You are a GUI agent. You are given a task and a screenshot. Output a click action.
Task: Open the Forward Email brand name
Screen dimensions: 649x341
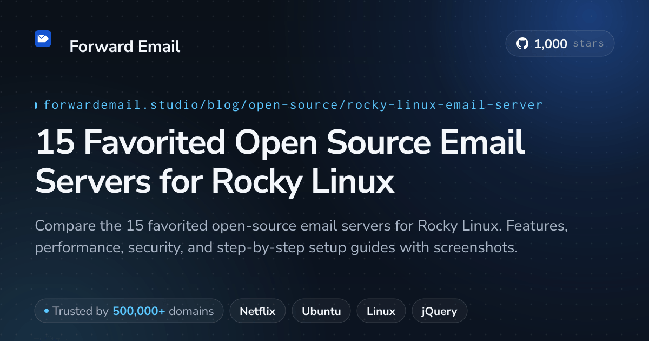(125, 47)
